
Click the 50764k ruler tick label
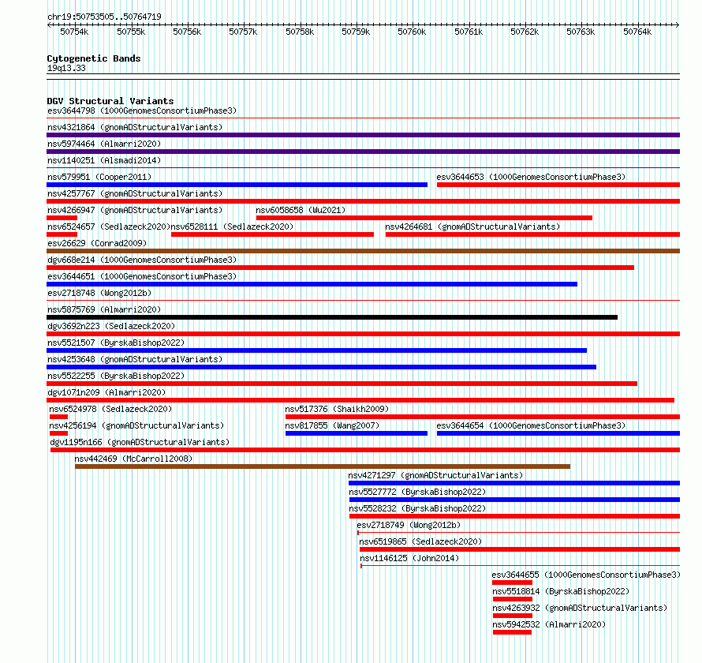pyautogui.click(x=637, y=32)
